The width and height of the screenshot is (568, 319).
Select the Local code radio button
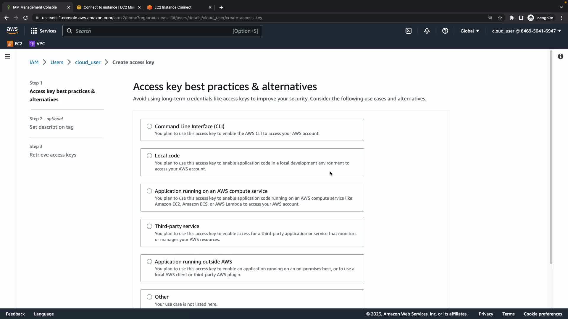[x=149, y=156]
